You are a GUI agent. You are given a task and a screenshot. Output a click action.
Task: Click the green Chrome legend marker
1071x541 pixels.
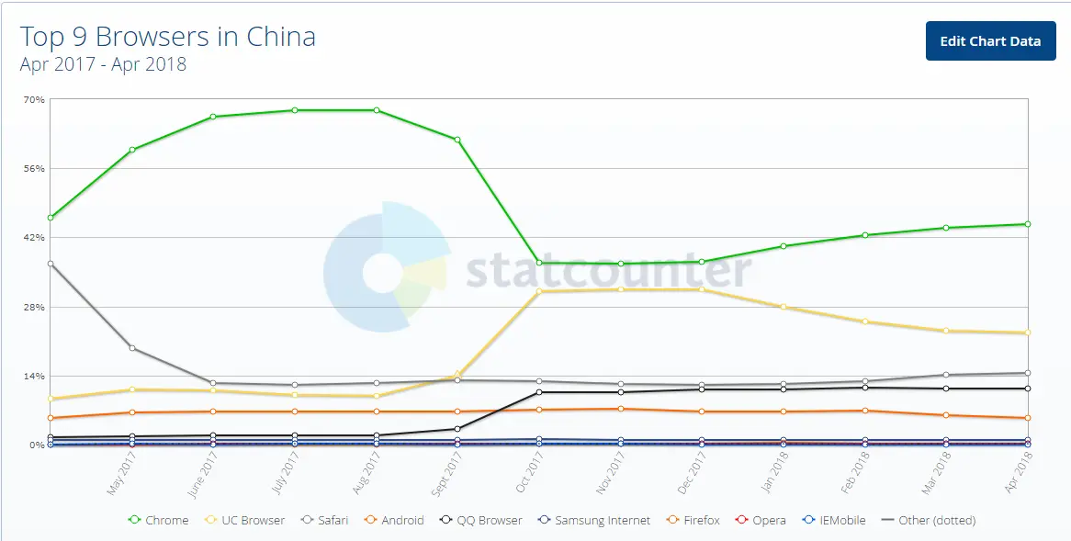point(134,520)
